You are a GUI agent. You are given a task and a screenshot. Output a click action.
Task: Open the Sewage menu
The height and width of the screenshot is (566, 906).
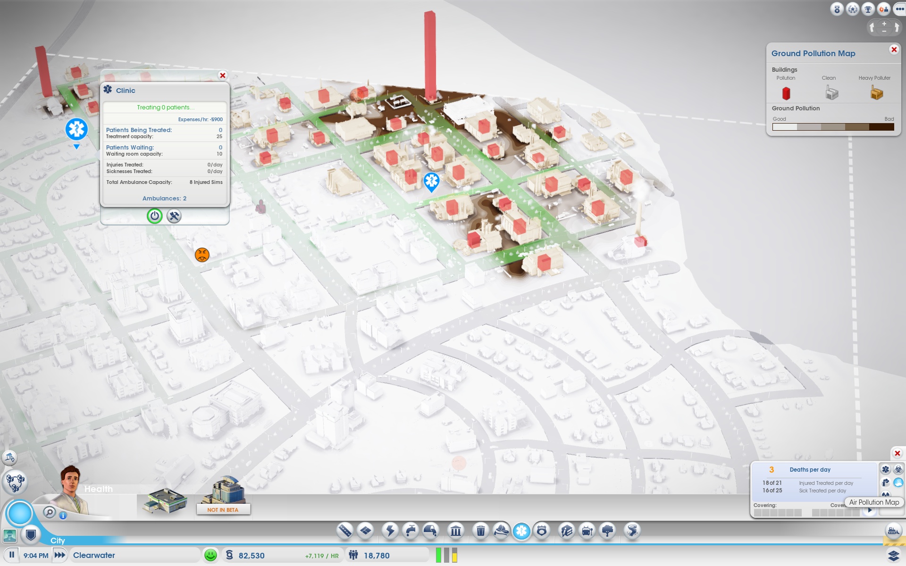coord(431,531)
